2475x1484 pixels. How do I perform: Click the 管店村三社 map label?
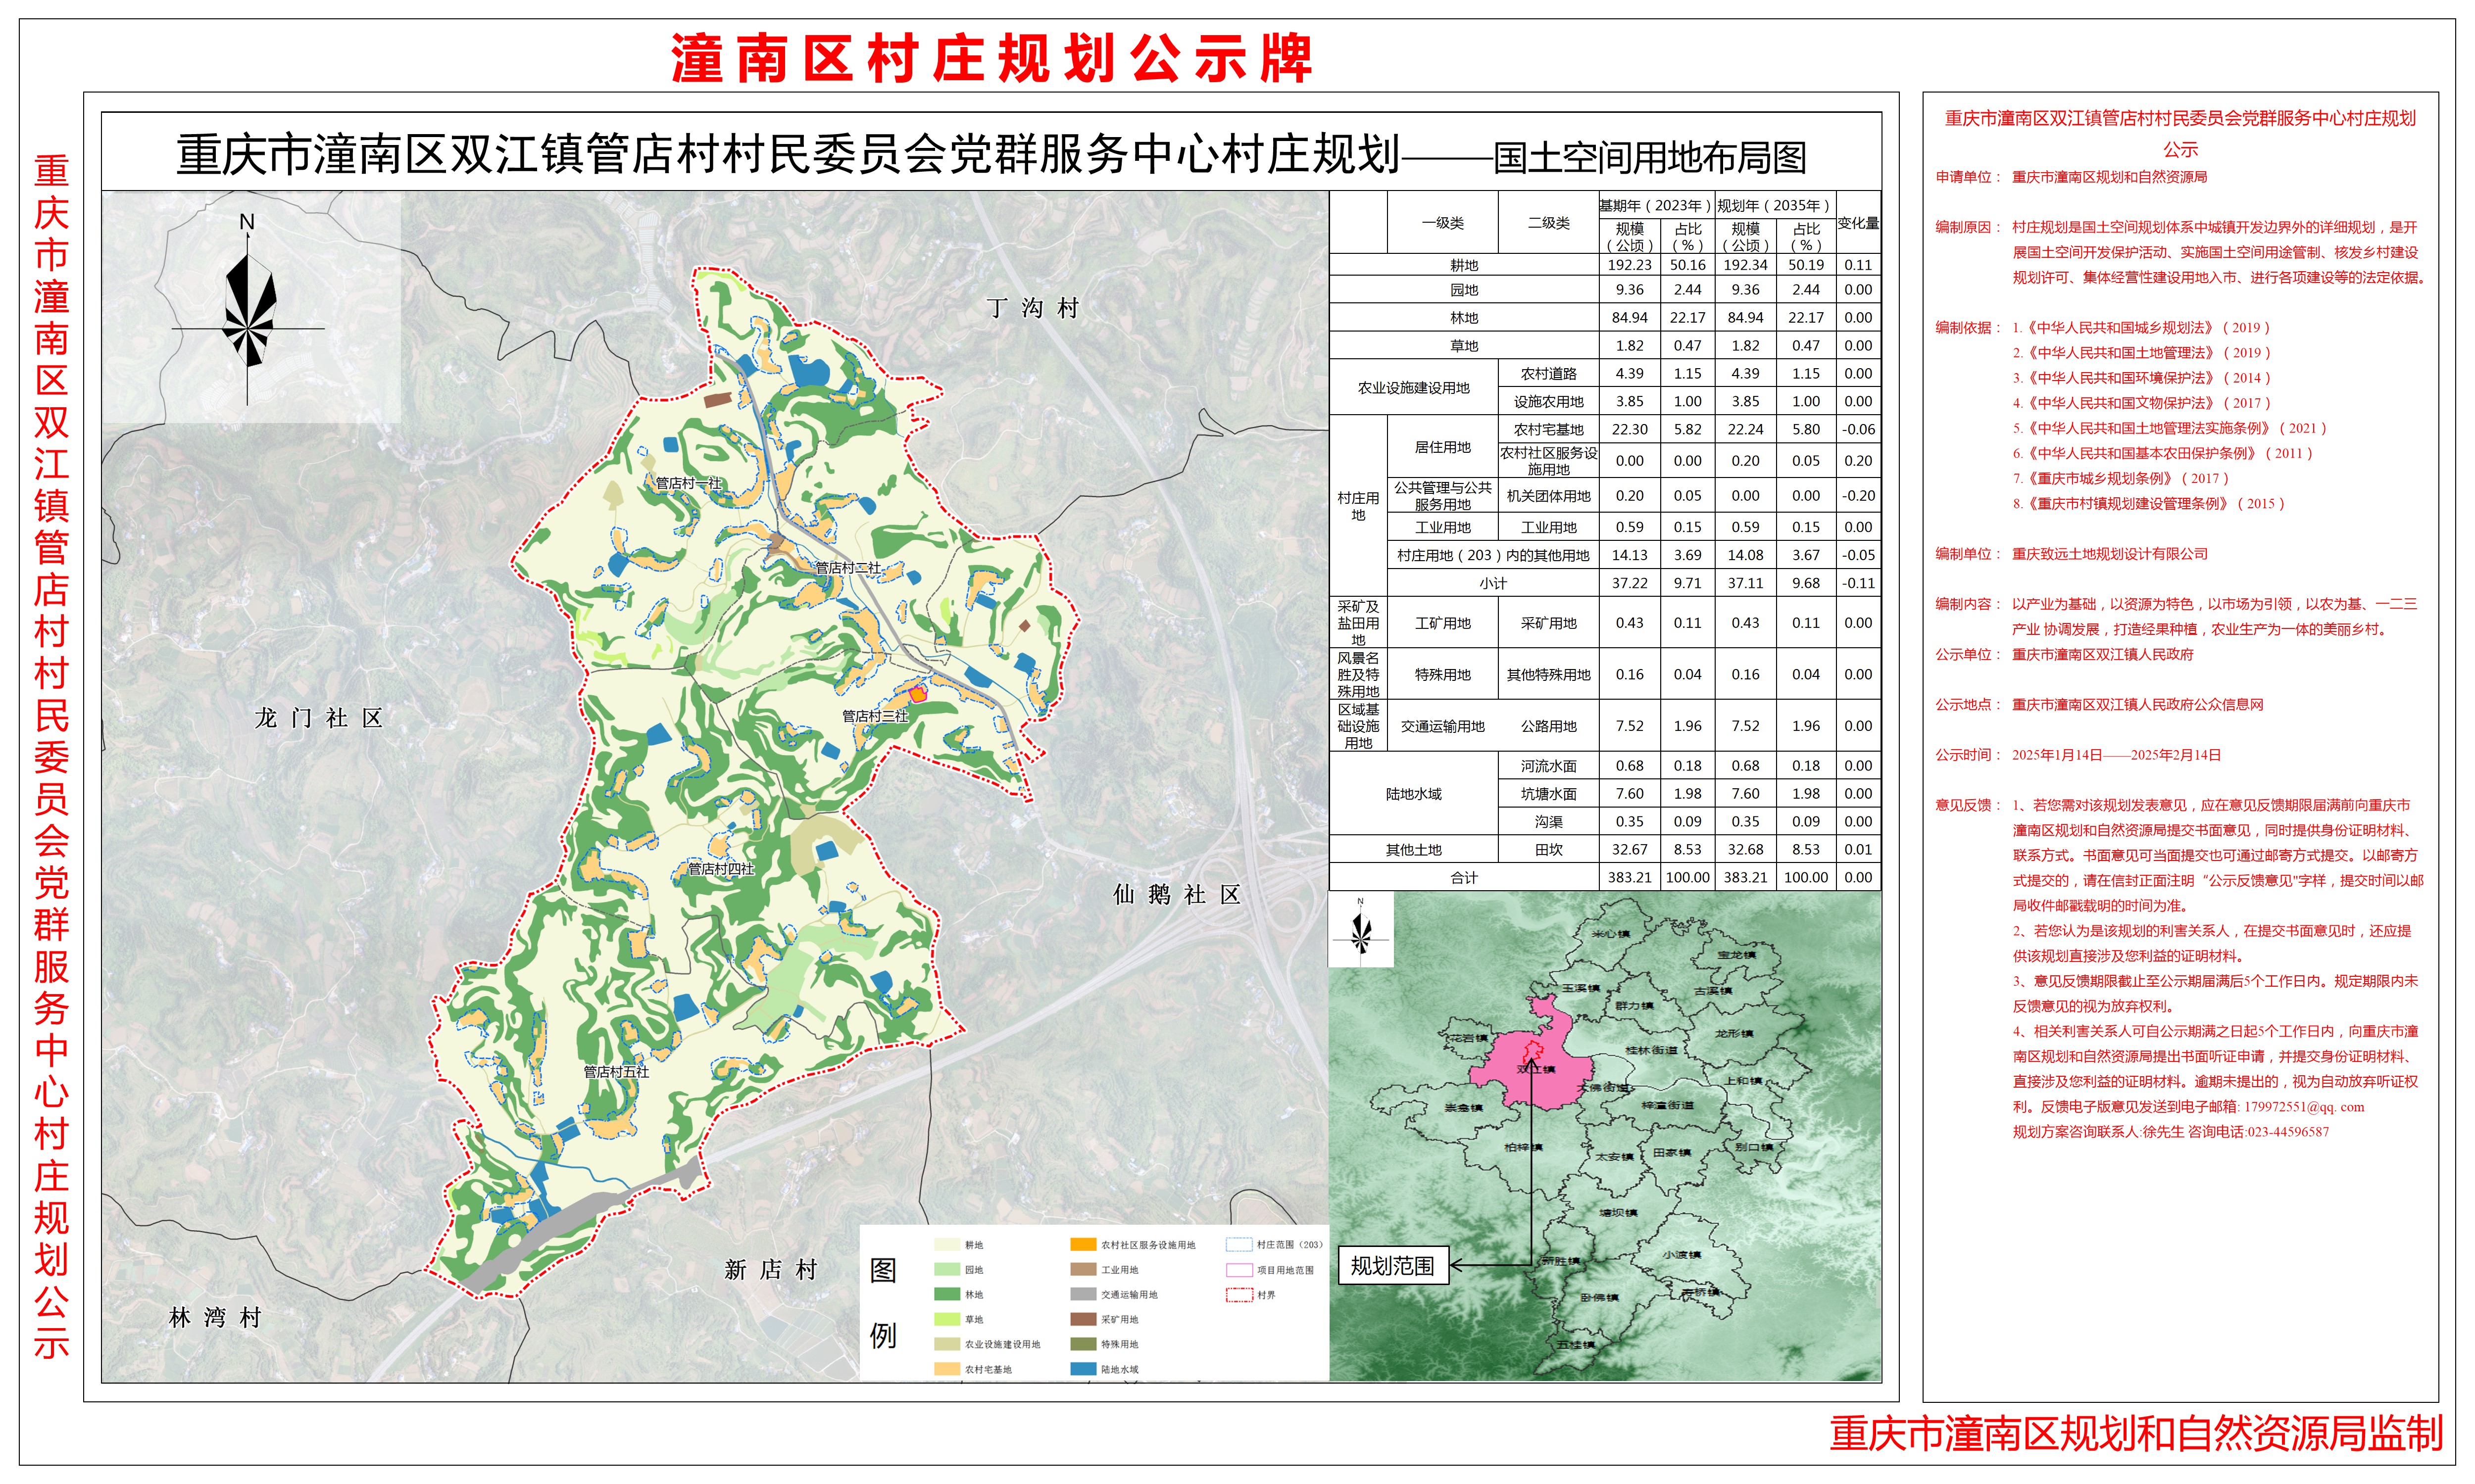(x=875, y=716)
